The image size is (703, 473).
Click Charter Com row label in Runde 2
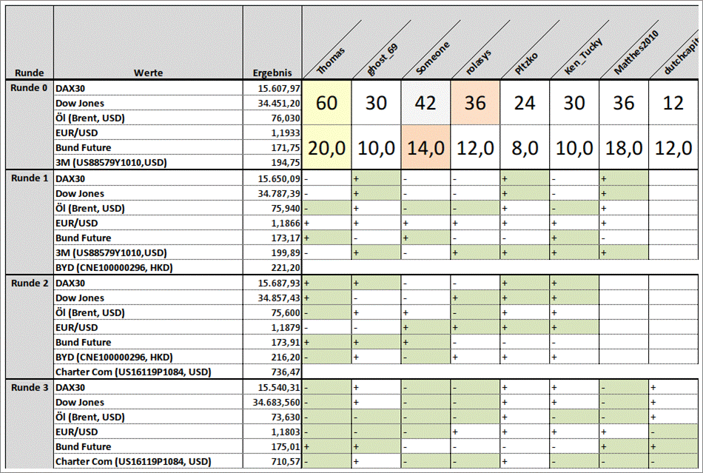click(x=133, y=372)
